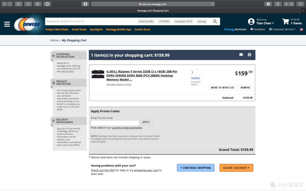This screenshot has width=306, height=191.
Task: Click the info circle toolbar icon
Action: (x=38, y=4)
